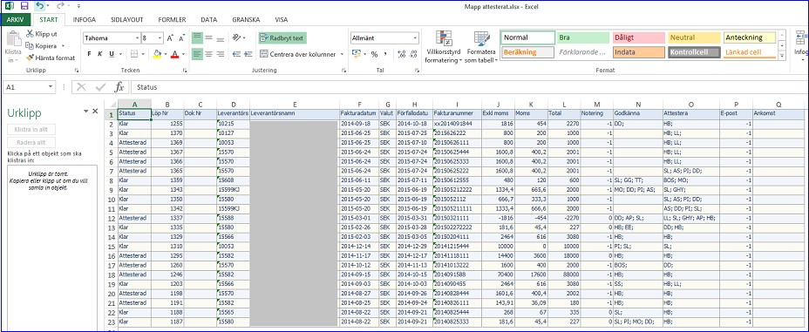Open the Name Box A1 dropdown arrow
809x332 pixels.
click(51, 87)
